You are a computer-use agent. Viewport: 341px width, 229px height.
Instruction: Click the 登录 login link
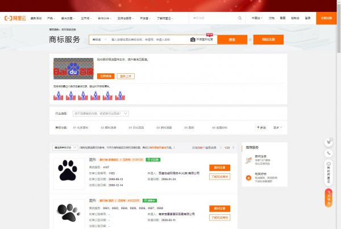tap(307, 18)
